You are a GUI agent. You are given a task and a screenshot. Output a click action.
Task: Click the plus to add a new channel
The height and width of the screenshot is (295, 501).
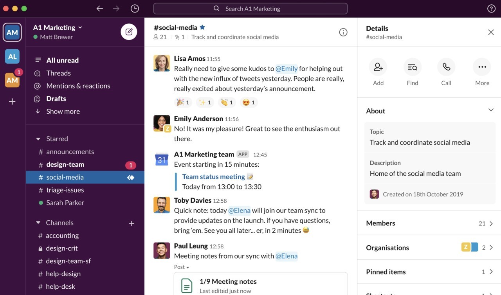pos(132,223)
